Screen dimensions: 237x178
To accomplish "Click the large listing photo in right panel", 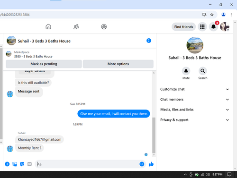I will coord(195,45).
